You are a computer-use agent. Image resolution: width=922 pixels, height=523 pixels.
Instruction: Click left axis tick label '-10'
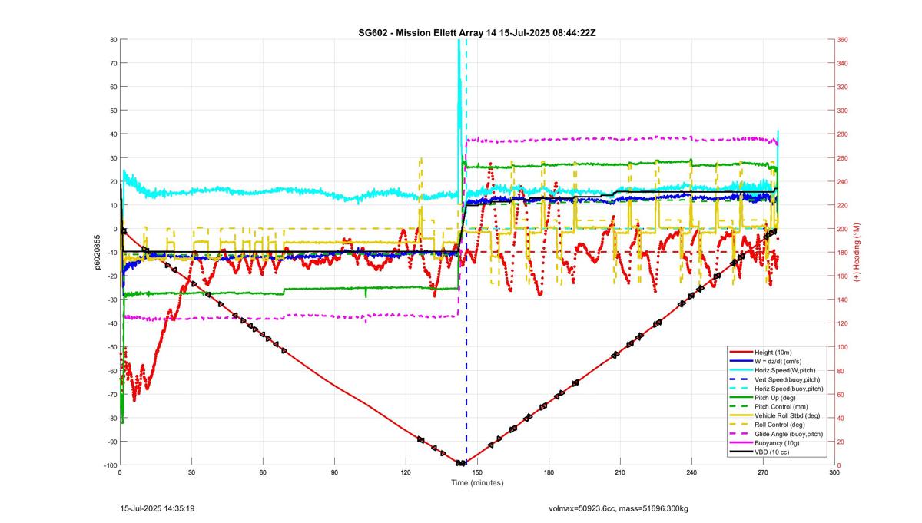tap(111, 253)
